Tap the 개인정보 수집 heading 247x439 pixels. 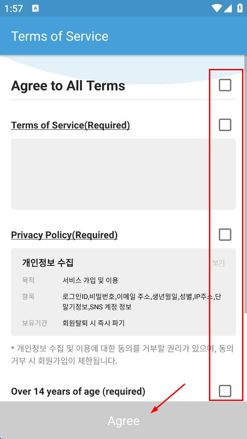coord(47,263)
